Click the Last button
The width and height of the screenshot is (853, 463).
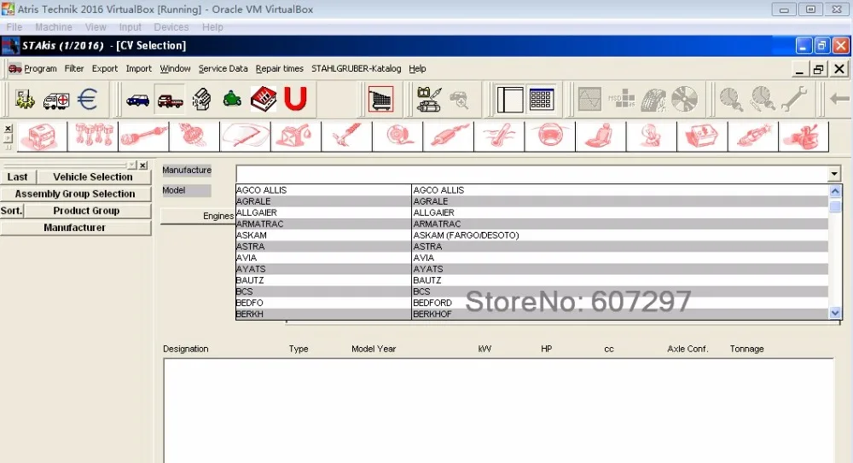tap(17, 177)
